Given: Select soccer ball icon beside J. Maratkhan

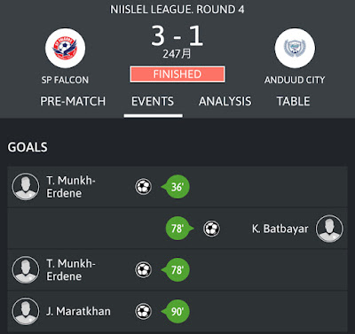Looking at the screenshot, I should pos(144,311).
